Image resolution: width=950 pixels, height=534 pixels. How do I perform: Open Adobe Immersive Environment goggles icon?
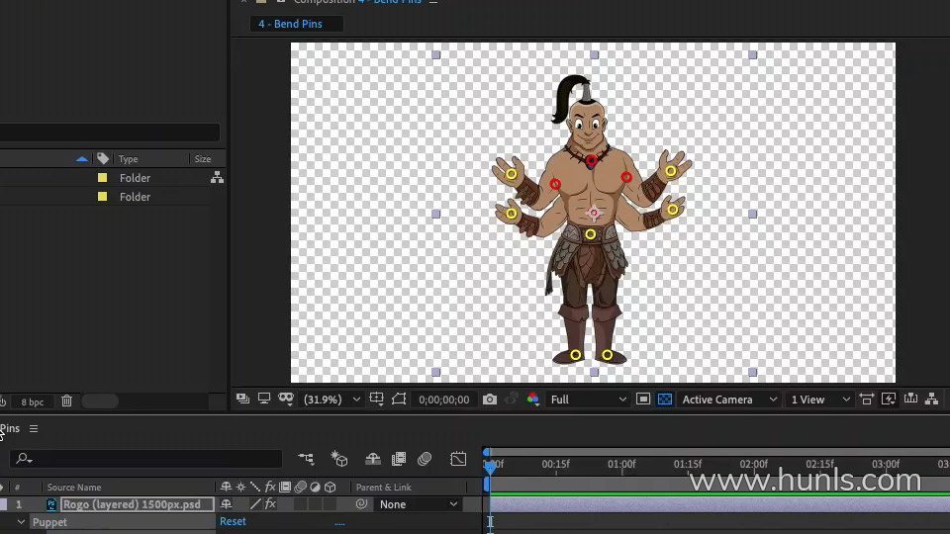tap(286, 399)
